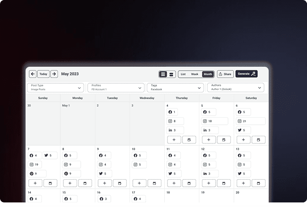Click the "May 2023" month title
The height and width of the screenshot is (207, 307).
(x=70, y=74)
